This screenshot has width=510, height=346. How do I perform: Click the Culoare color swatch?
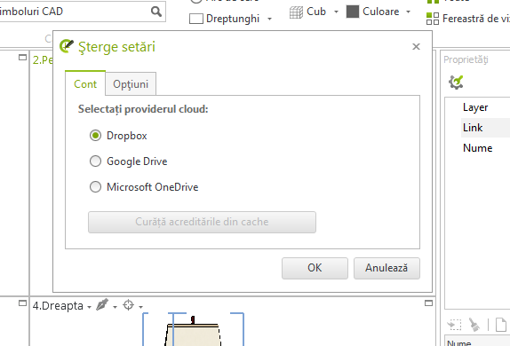(x=353, y=12)
